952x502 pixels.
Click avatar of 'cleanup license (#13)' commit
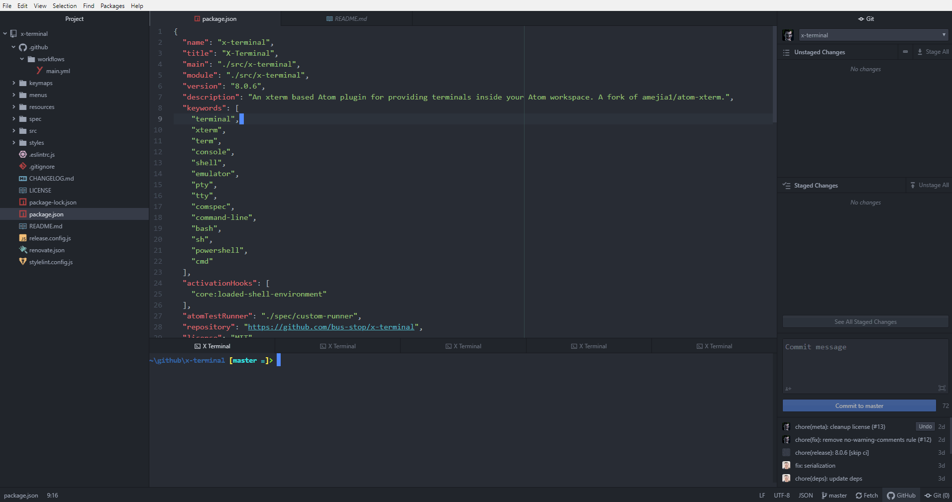[x=786, y=427]
